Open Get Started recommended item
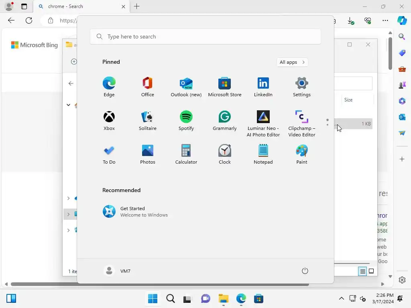The width and height of the screenshot is (411, 308). [x=135, y=211]
